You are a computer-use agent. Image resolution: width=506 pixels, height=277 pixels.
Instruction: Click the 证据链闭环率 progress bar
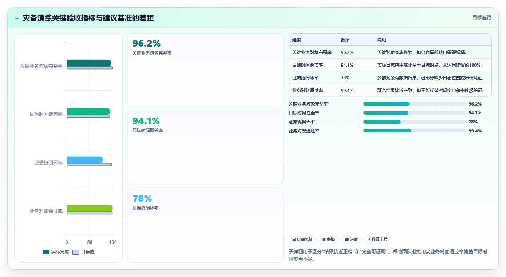point(414,122)
